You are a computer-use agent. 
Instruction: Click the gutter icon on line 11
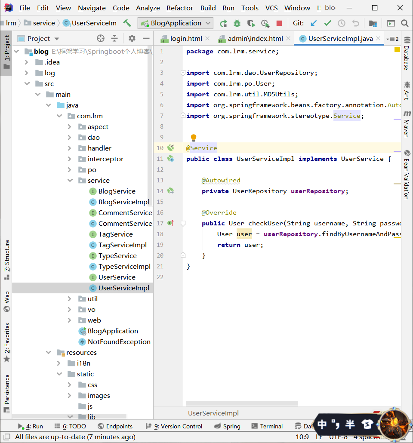[171, 159]
